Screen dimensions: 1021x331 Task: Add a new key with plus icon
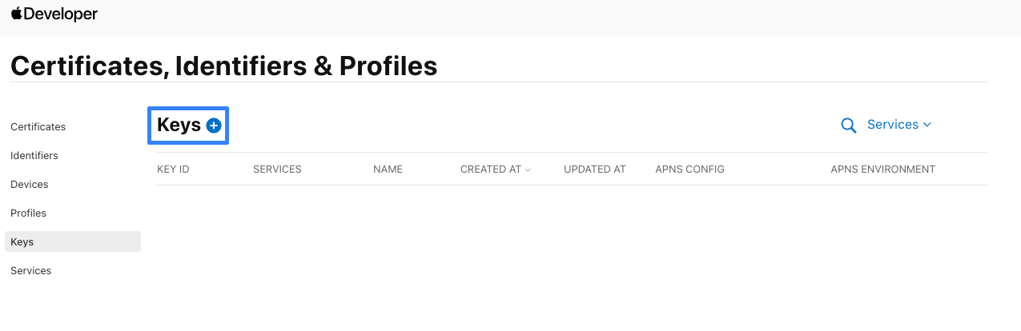(214, 126)
